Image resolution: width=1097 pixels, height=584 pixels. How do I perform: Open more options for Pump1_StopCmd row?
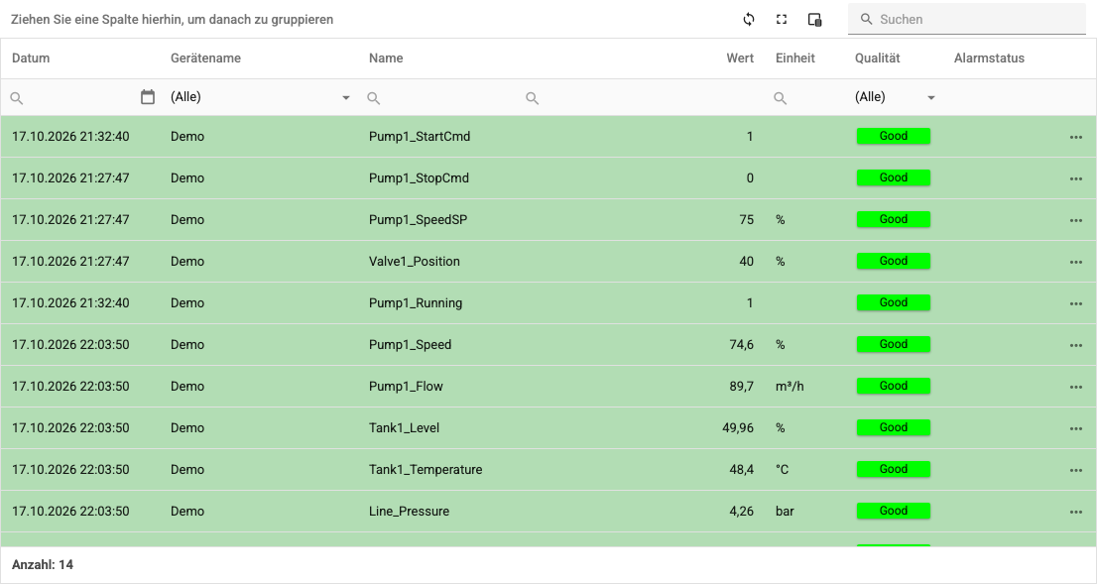(1076, 179)
